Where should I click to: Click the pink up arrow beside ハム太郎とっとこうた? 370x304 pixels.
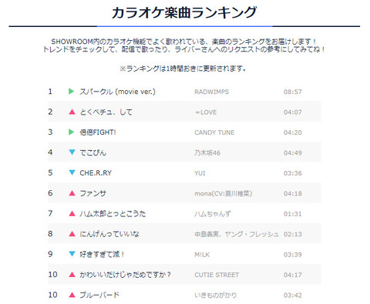[72, 213]
